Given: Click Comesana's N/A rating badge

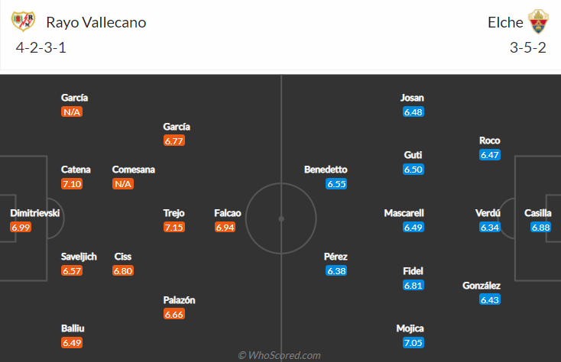Looking at the screenshot, I should click(123, 184).
